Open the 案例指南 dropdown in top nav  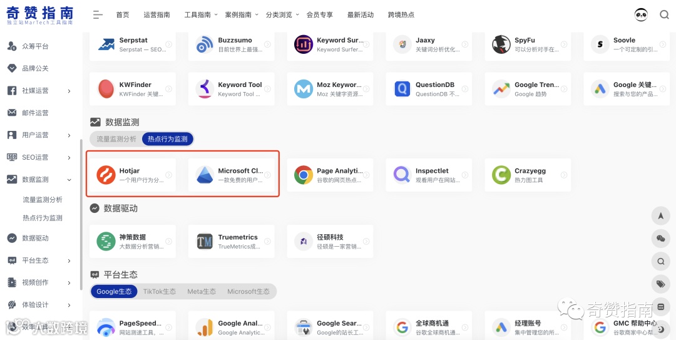click(242, 14)
